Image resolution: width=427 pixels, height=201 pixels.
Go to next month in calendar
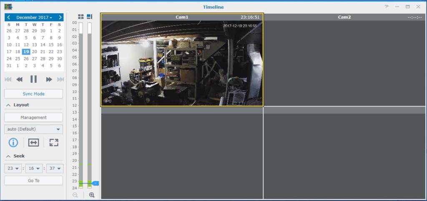(x=60, y=17)
